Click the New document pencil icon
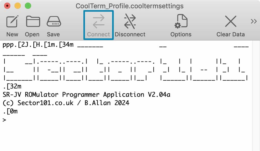260x151 pixels. click(x=12, y=22)
